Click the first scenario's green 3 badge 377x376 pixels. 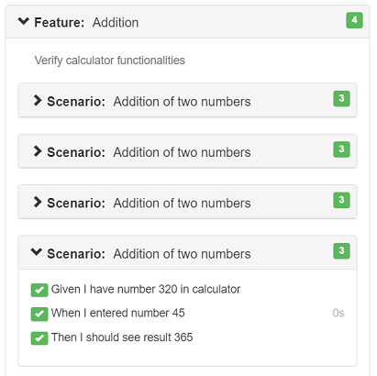pos(341,98)
